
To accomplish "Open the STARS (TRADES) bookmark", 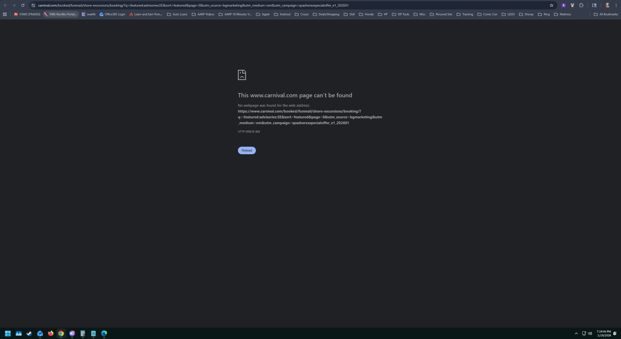I will click(27, 14).
